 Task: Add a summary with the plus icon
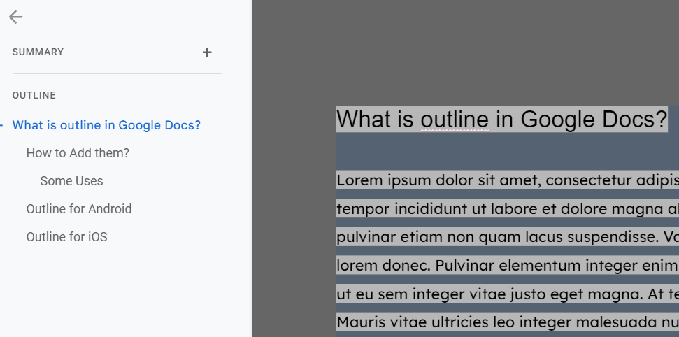click(207, 52)
